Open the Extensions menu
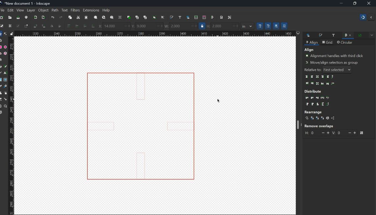The height and width of the screenshot is (215, 376). coord(91,10)
